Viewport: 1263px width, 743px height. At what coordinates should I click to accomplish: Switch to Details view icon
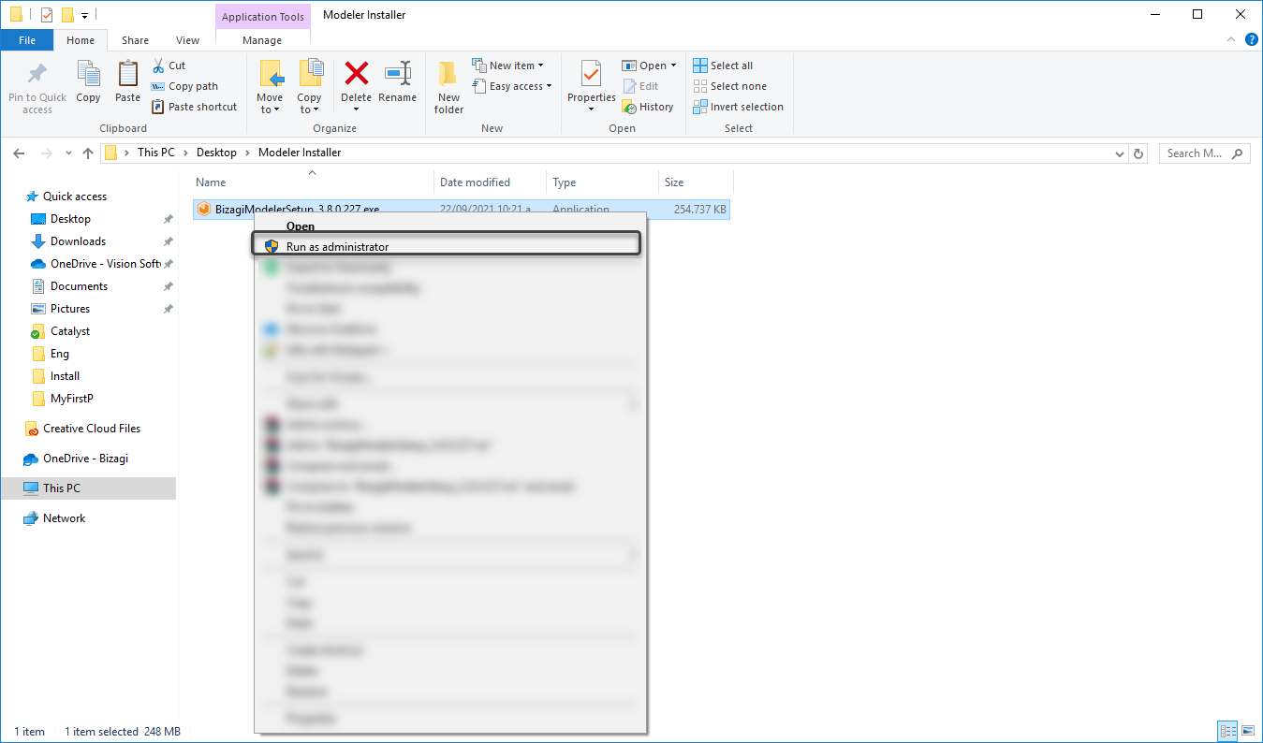(1227, 731)
